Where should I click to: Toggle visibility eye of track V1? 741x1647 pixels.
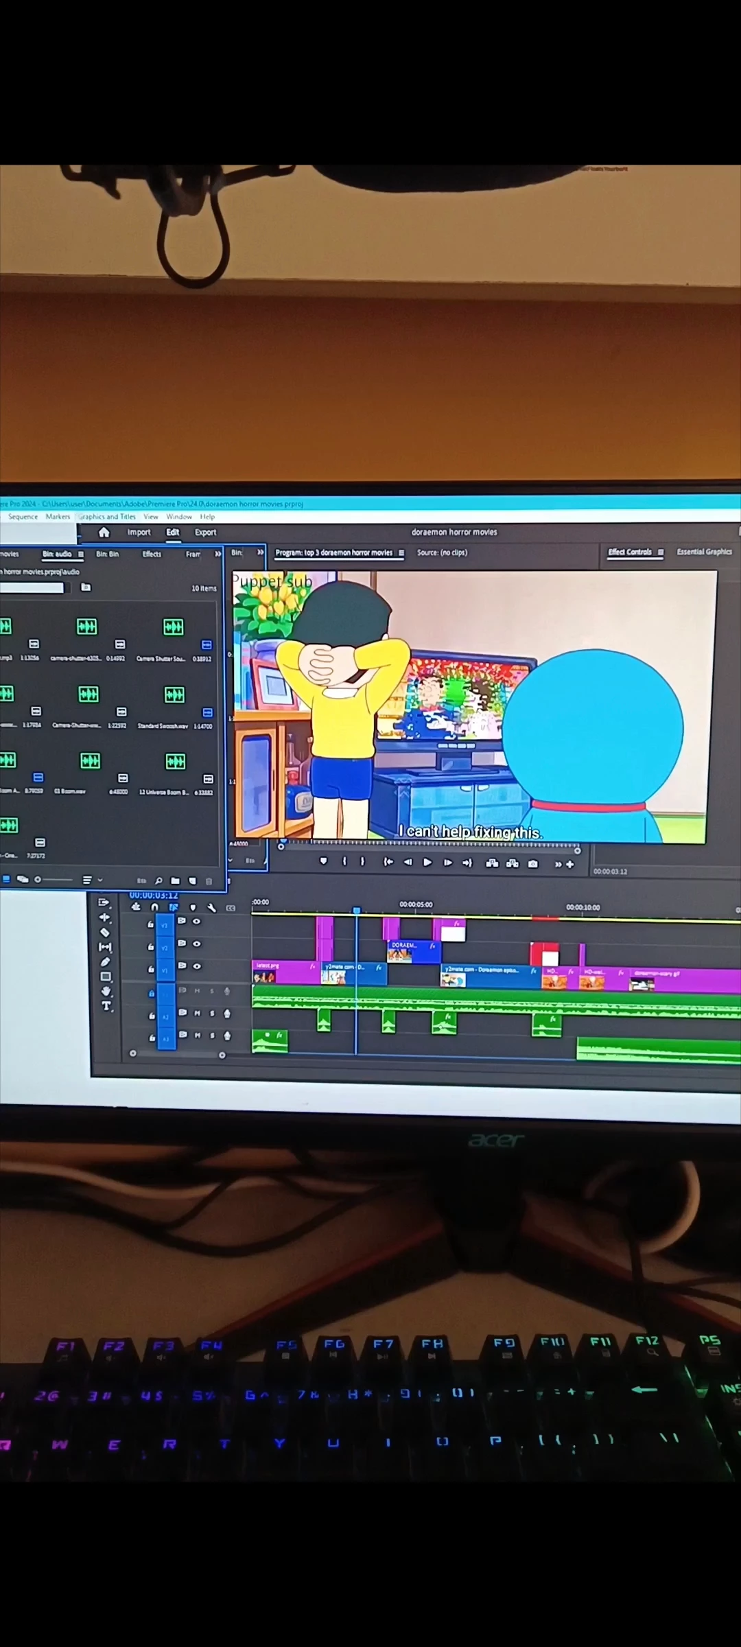coord(198,966)
